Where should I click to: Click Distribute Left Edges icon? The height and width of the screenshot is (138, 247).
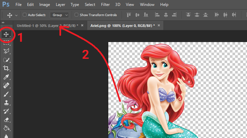[x=217, y=15]
